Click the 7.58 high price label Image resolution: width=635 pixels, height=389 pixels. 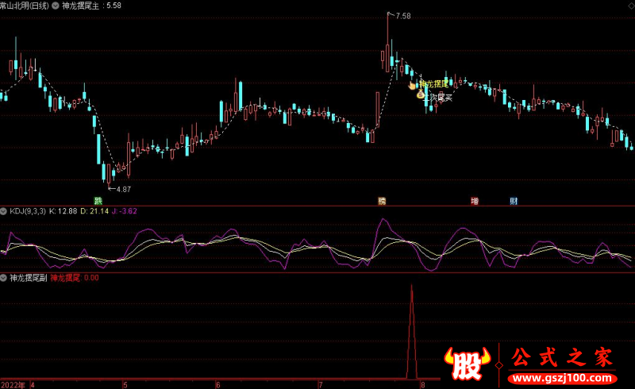point(403,16)
